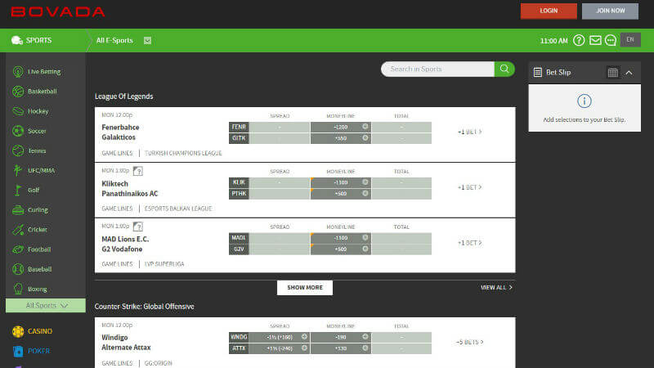Open Esports Balkan League link
The height and width of the screenshot is (368, 654).
click(178, 209)
